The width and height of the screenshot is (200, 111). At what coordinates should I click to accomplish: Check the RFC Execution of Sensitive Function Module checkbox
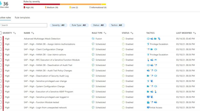tap(0, 60)
